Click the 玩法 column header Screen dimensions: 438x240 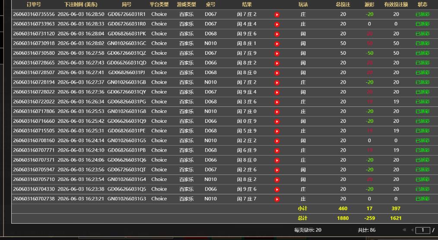coord(303,4)
